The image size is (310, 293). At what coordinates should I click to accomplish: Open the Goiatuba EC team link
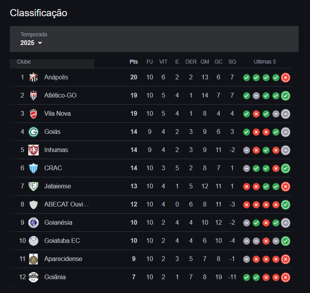[x=62, y=241]
